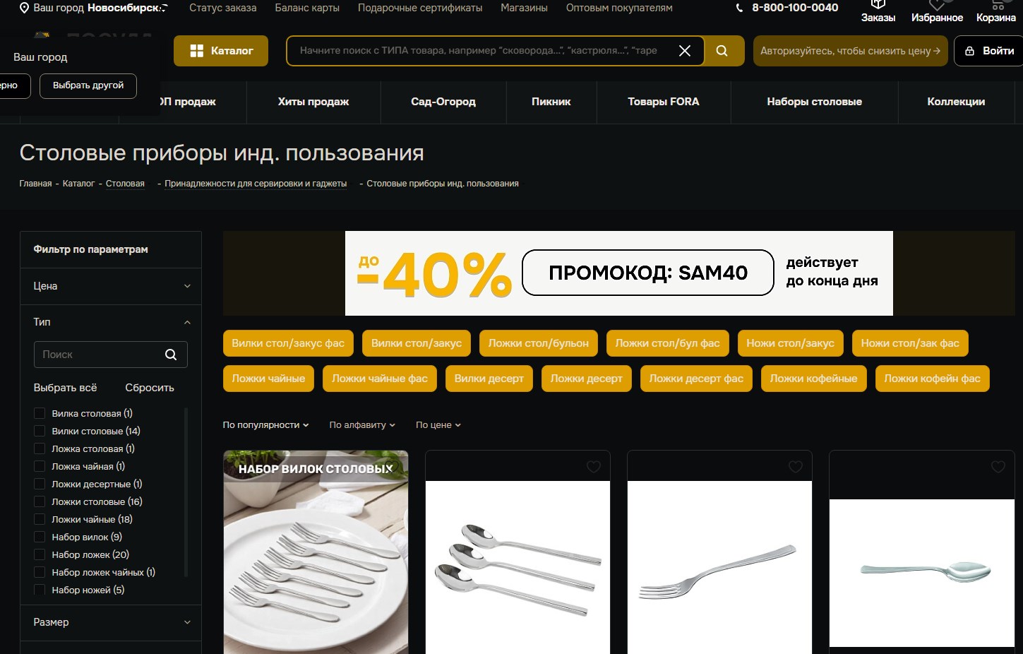This screenshot has width=1023, height=654.
Task: Click heart icon on the fork product
Action: [796, 467]
